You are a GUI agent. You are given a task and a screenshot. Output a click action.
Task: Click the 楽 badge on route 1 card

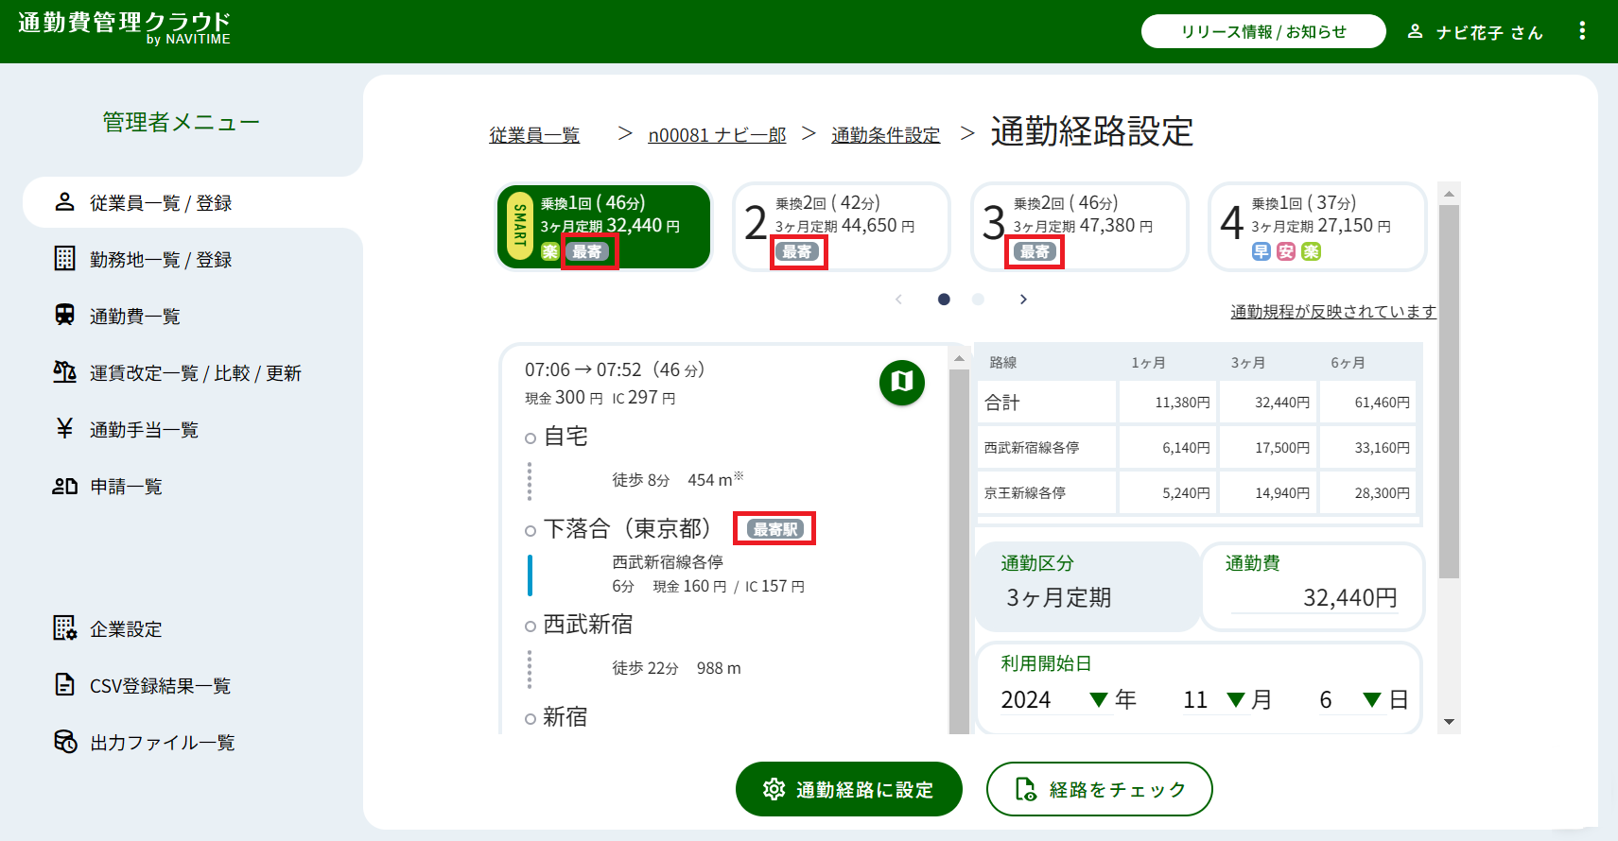pos(550,251)
